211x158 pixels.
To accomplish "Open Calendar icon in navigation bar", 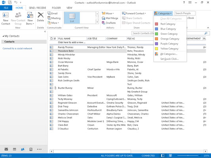I will (x=14, y=149).
